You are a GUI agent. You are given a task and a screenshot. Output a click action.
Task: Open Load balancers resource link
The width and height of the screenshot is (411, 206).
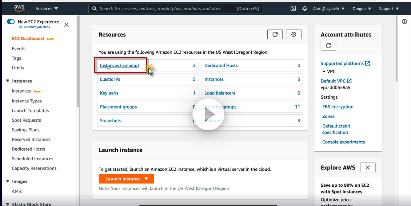[220, 93]
